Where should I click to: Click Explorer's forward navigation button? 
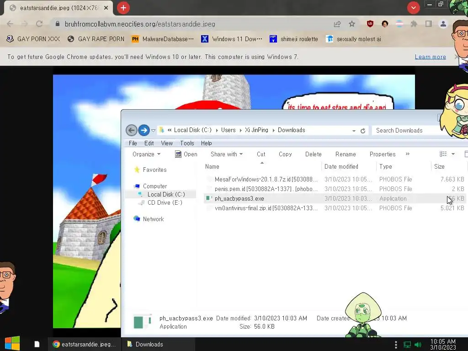(144, 130)
